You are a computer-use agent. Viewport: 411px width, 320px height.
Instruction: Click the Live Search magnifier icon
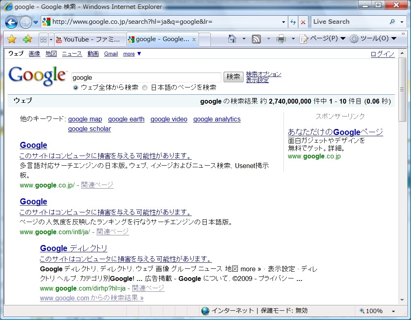(x=392, y=22)
